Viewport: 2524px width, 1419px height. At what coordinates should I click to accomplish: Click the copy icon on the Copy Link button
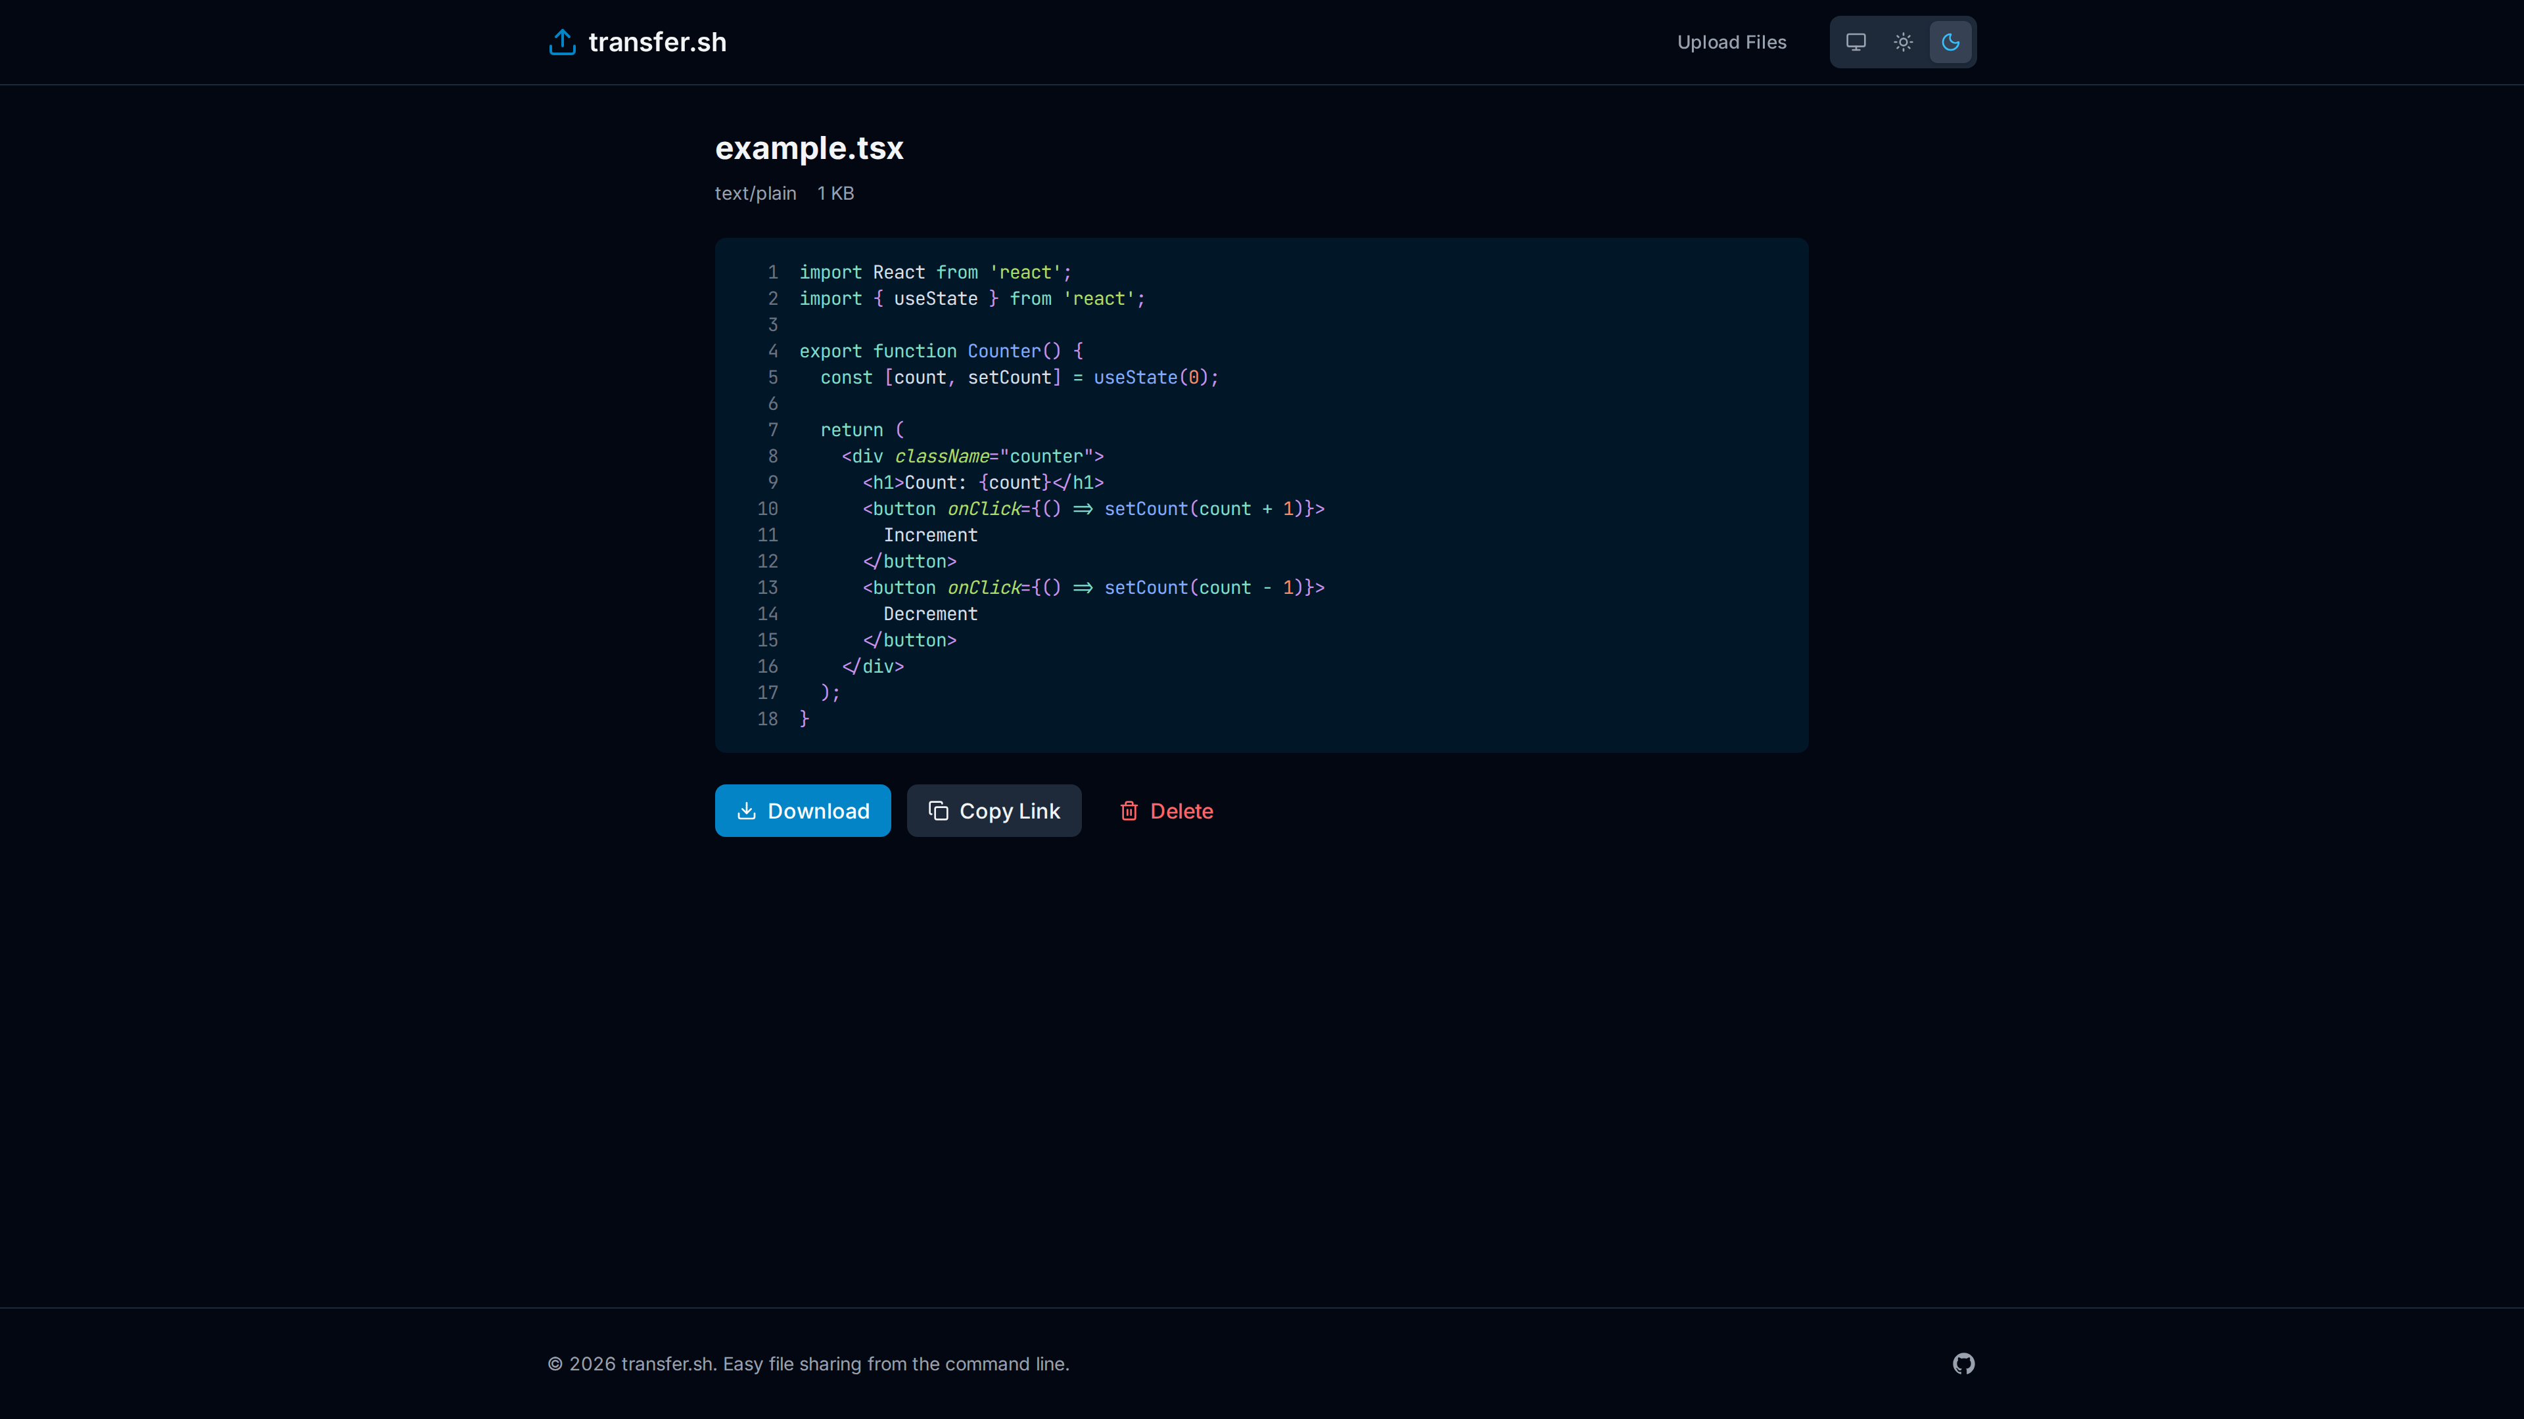click(x=939, y=811)
